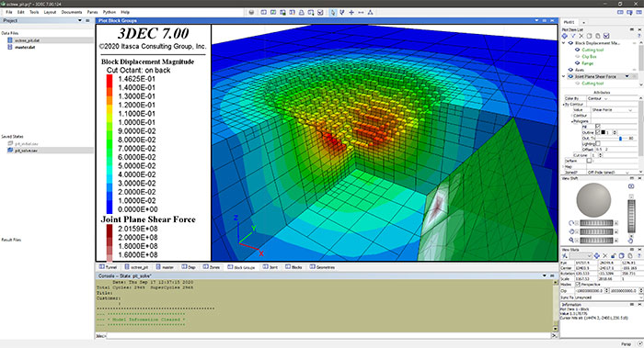Show the Clip Box item via its eye icon
The height and width of the screenshot is (348, 644).
[x=577, y=57]
